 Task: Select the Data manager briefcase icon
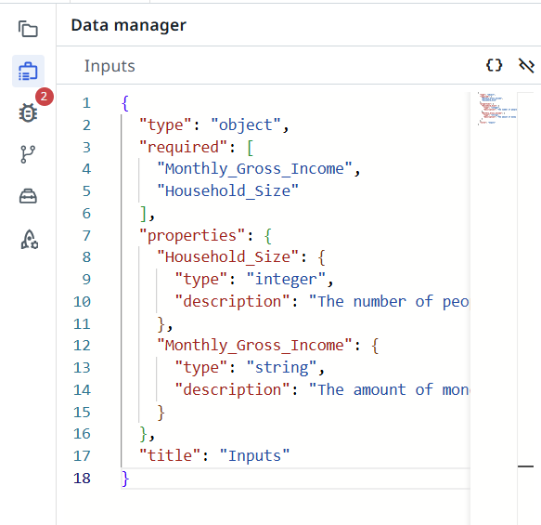point(28,72)
